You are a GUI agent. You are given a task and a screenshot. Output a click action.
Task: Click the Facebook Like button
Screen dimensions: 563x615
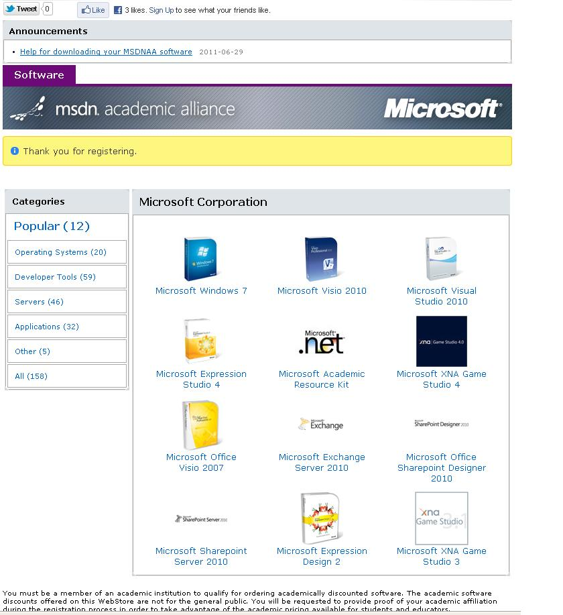[x=93, y=10]
